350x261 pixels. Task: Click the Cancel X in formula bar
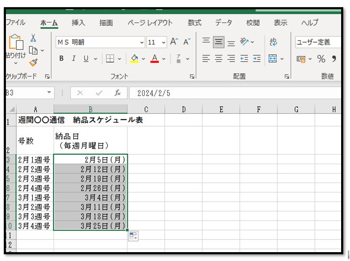tap(80, 93)
